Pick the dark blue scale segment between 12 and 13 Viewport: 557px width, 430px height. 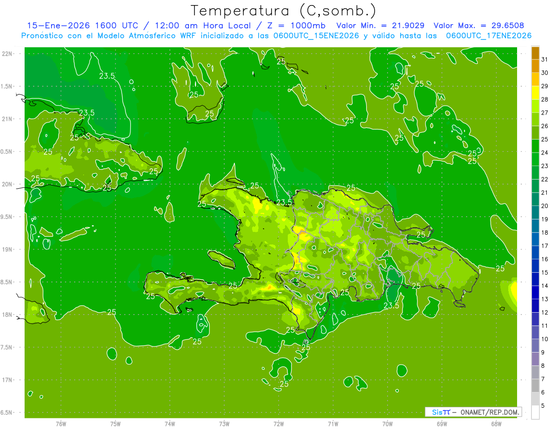[x=536, y=306]
